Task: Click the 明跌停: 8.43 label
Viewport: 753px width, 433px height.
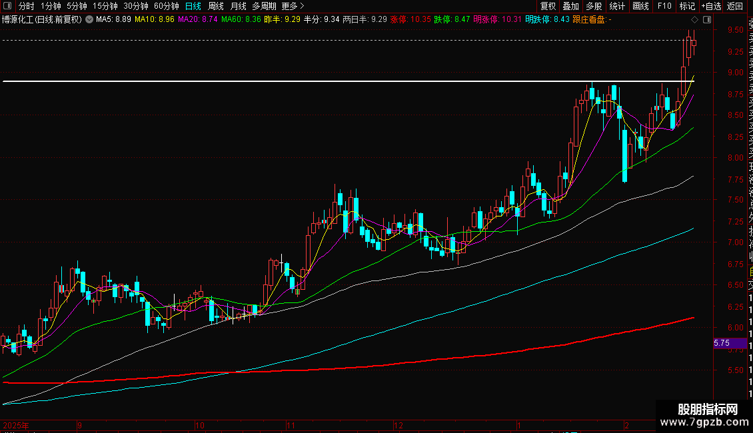Action: [x=548, y=20]
